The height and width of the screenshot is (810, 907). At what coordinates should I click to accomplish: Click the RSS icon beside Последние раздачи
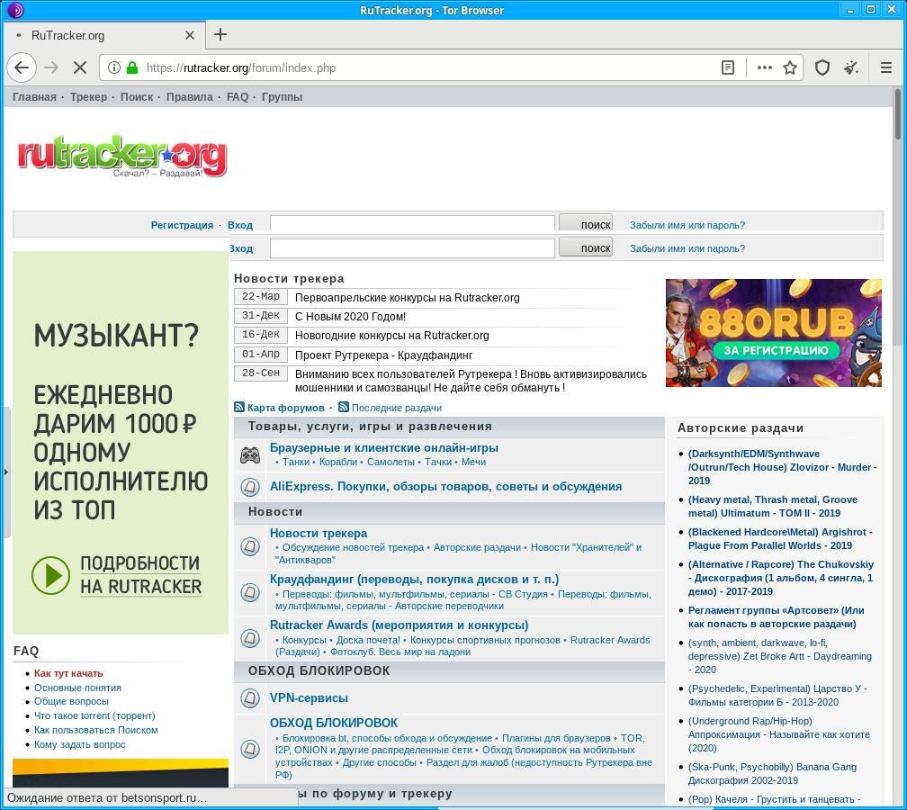point(344,407)
